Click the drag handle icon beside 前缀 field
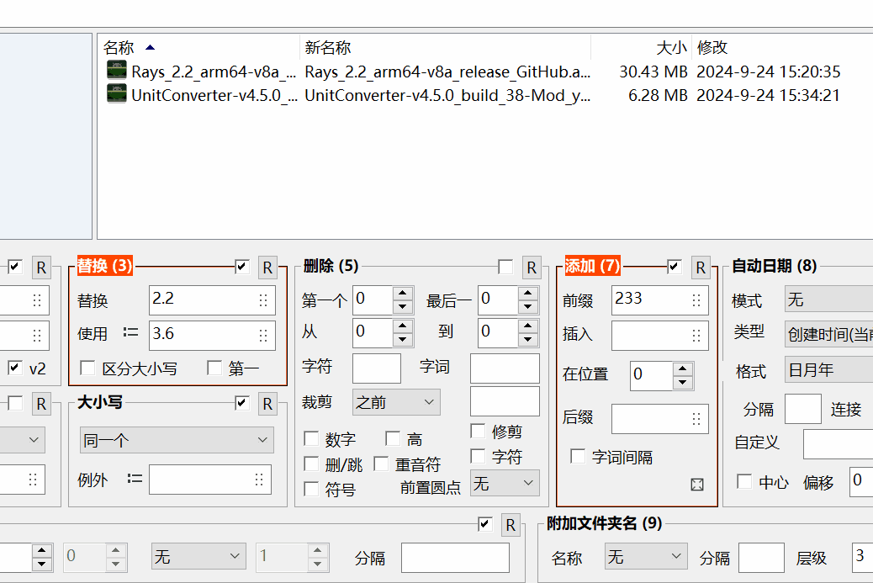The height and width of the screenshot is (583, 873). click(x=696, y=299)
